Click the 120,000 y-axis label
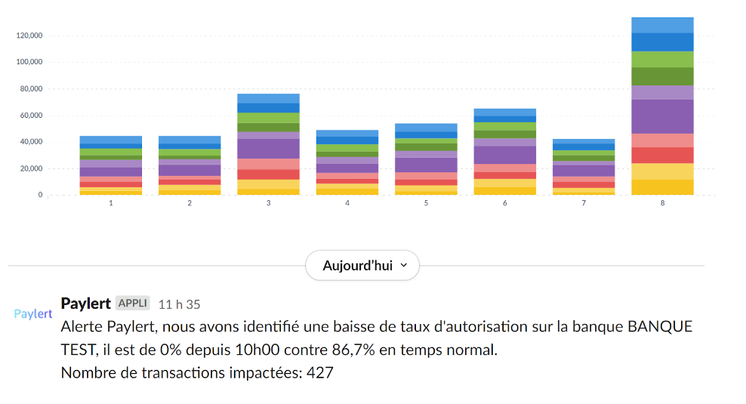The image size is (746, 404). 29,35
